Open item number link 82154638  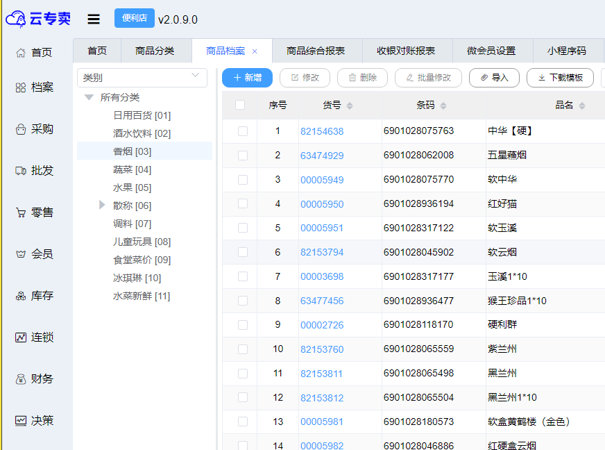click(x=322, y=131)
